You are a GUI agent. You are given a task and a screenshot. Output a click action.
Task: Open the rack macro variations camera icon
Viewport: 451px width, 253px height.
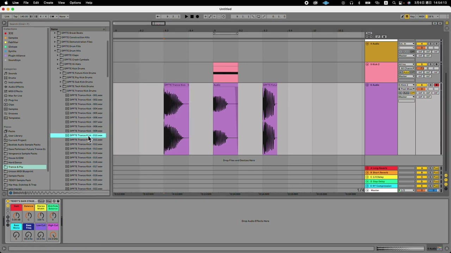[x=8, y=217]
